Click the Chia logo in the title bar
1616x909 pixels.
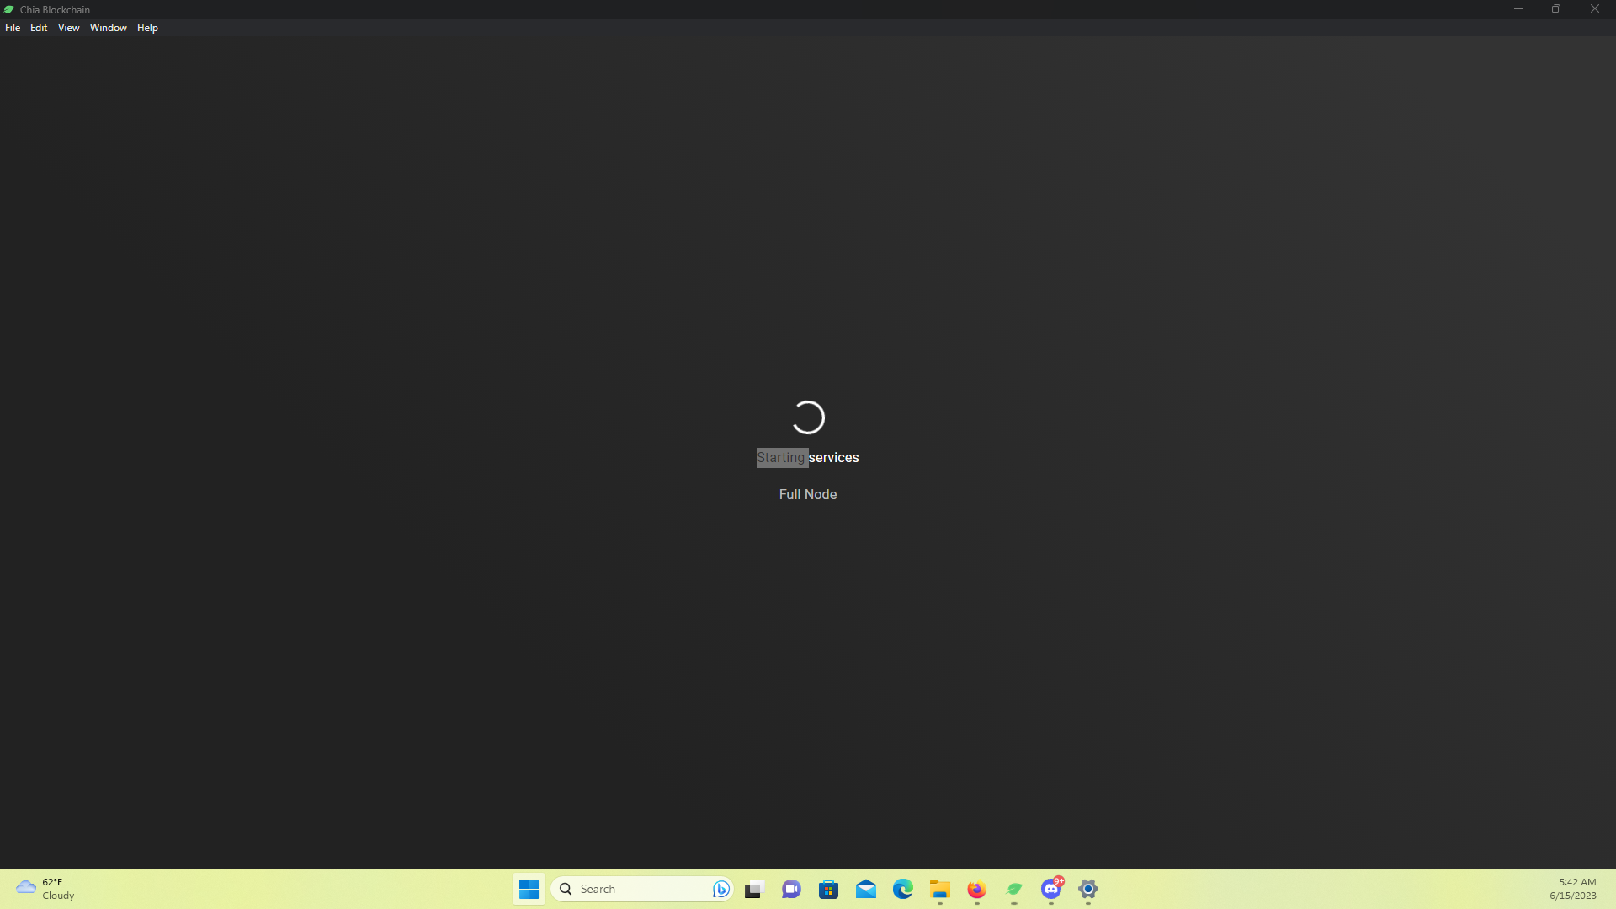(x=8, y=8)
